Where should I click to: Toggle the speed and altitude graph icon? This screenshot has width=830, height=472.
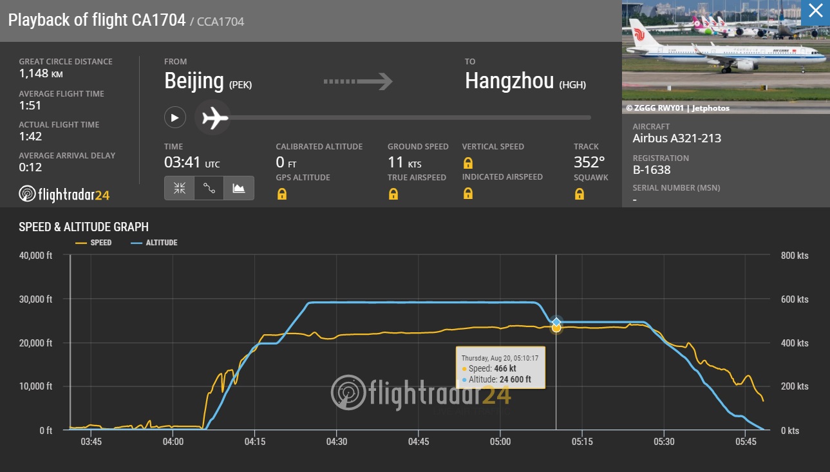click(239, 188)
